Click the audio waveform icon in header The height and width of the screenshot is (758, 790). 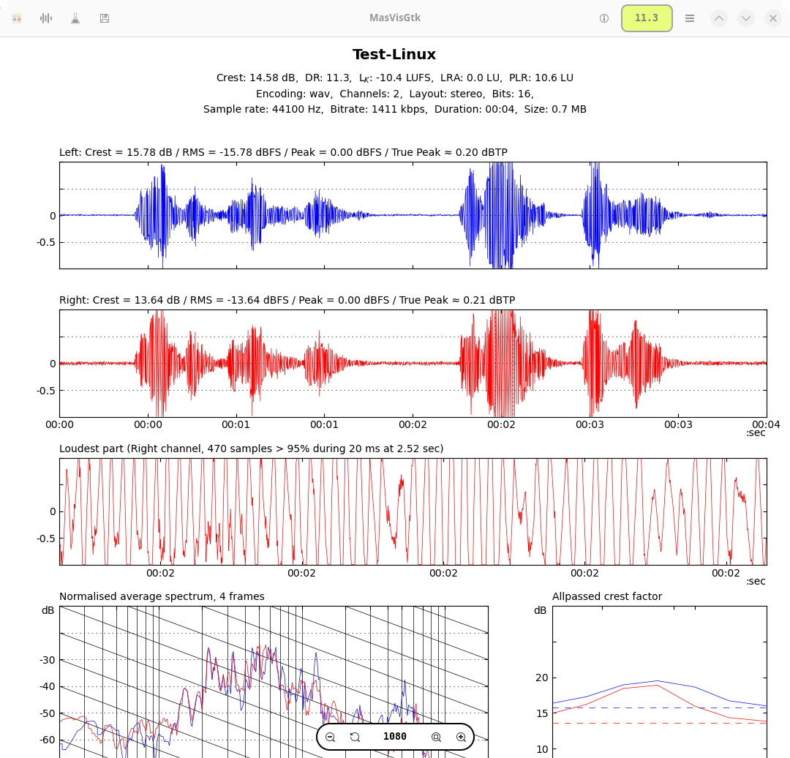click(x=46, y=18)
